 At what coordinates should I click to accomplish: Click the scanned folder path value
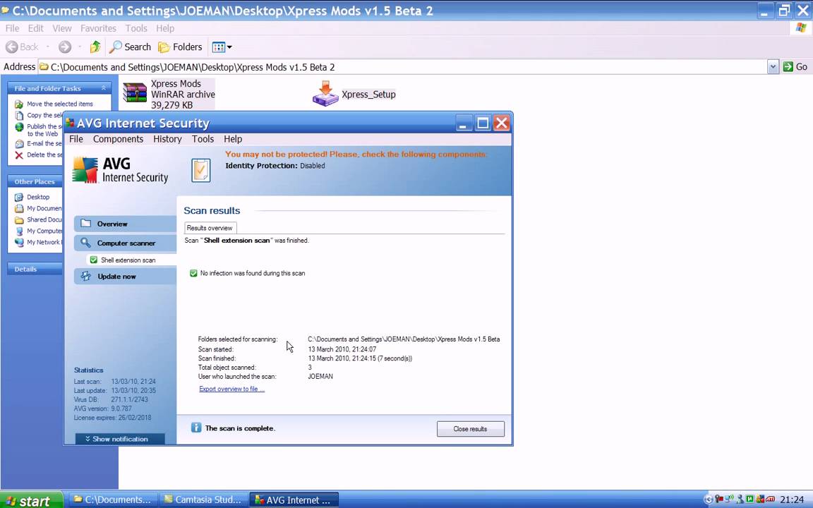(404, 339)
